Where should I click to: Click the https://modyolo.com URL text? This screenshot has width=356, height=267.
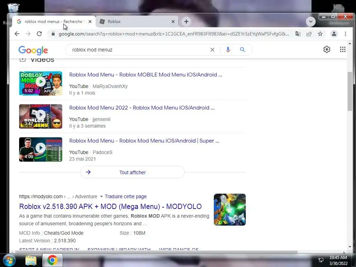pyautogui.click(x=41, y=197)
